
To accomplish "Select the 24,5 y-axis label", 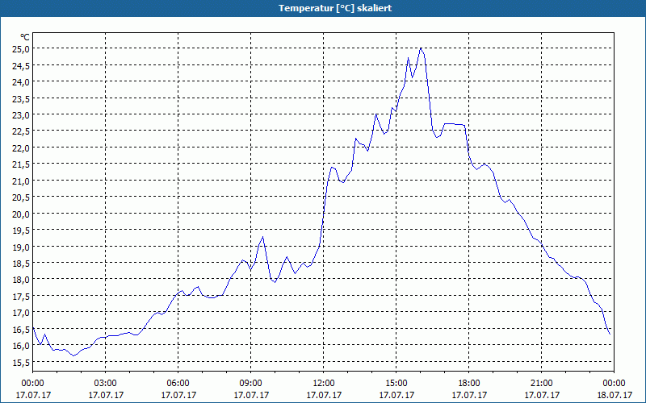I will point(22,65).
